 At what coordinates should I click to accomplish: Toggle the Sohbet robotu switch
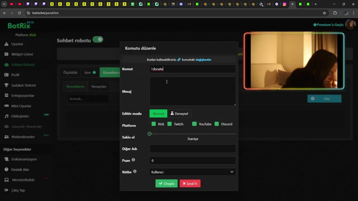pos(98,40)
